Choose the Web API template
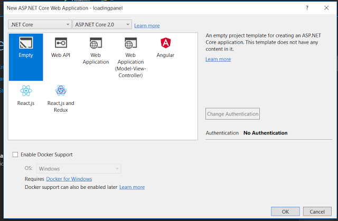The width and height of the screenshot is (338, 221). tap(61, 47)
